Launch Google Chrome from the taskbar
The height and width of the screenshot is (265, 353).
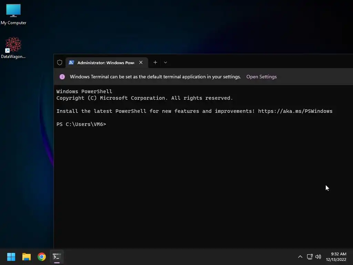coord(42,257)
